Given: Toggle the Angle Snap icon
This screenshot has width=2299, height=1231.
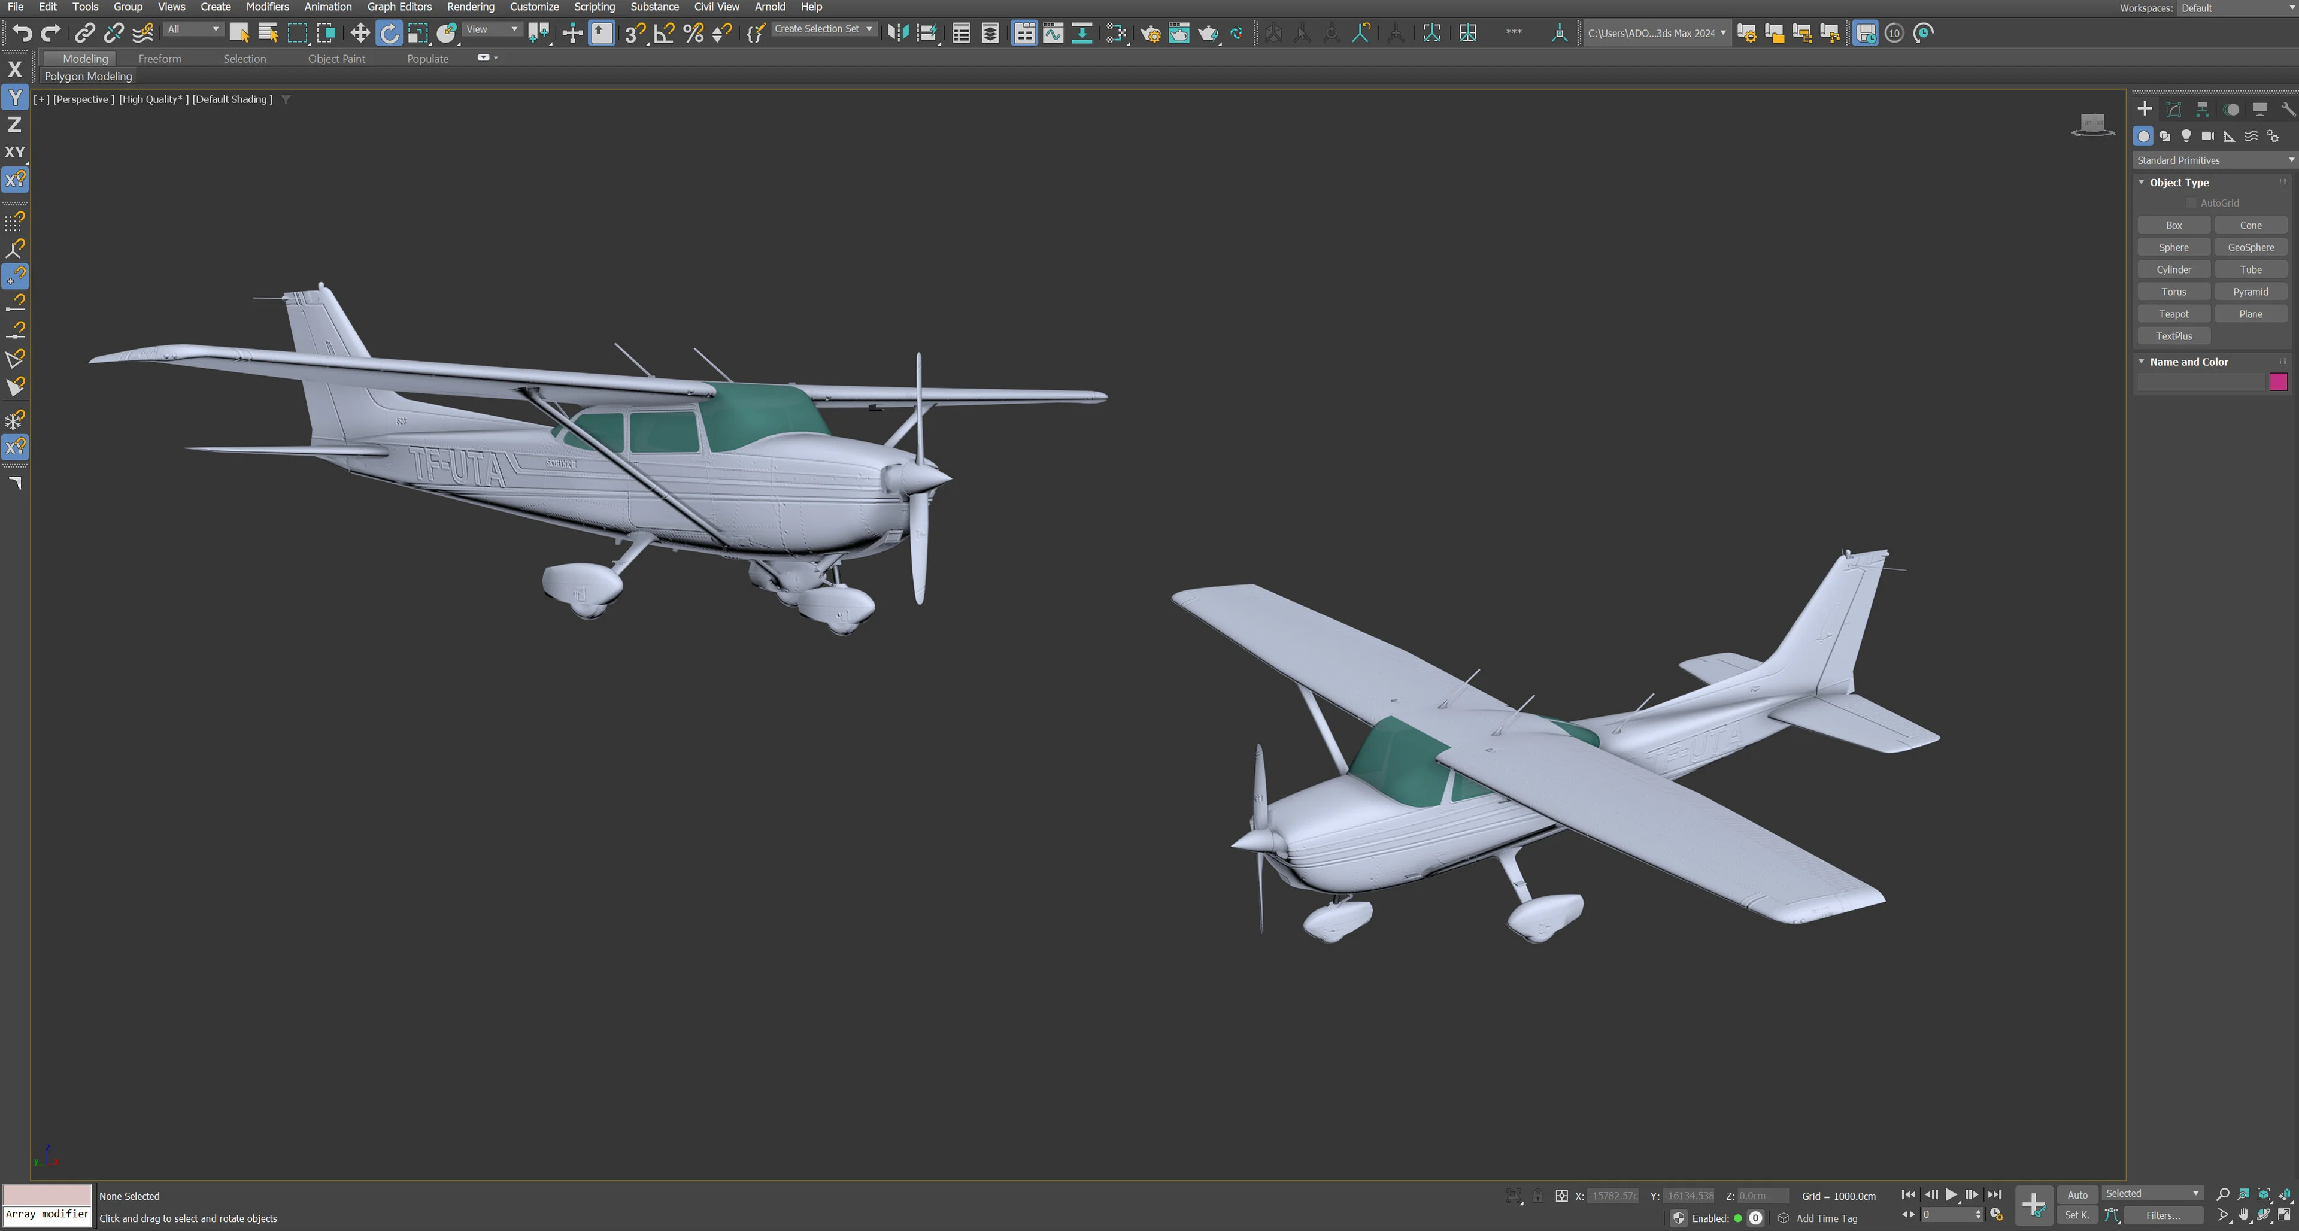Looking at the screenshot, I should [x=664, y=33].
